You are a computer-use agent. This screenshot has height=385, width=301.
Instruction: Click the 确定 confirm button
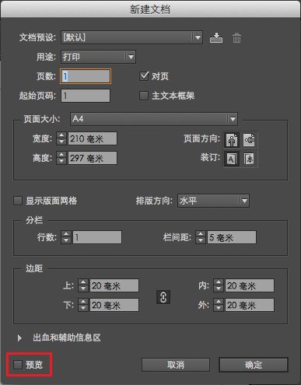coord(254,365)
